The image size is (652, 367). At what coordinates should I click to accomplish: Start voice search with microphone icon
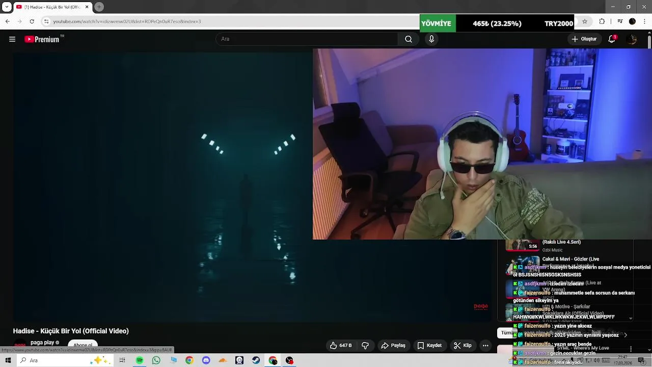click(431, 39)
